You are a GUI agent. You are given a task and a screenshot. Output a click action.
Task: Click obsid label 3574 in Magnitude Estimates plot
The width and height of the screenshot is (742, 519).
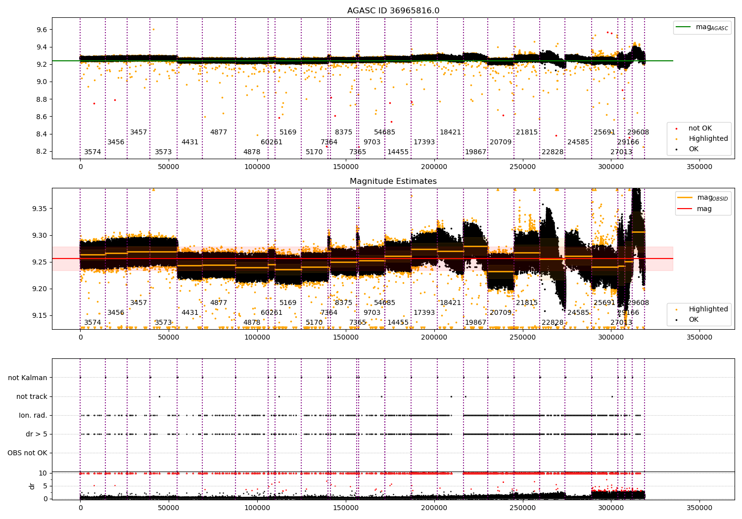93,323
